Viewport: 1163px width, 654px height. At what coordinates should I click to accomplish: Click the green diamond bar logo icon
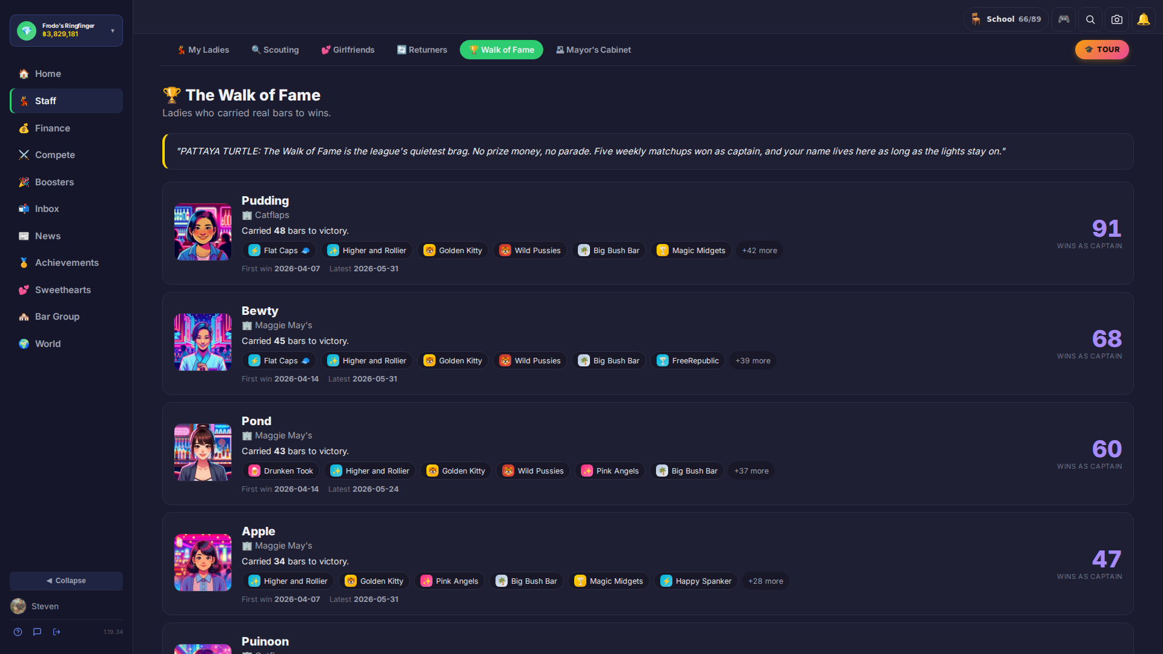click(x=27, y=30)
